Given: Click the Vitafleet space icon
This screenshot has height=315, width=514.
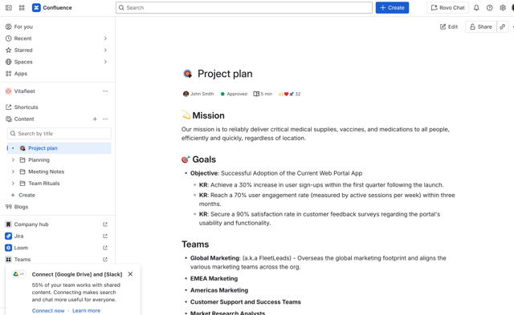Looking at the screenshot, I should (x=9, y=91).
